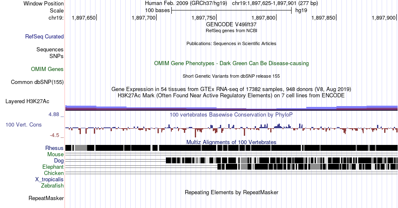Select the Dog alignment label
Viewport: 398px width, 208px height.
pyautogui.click(x=59, y=161)
